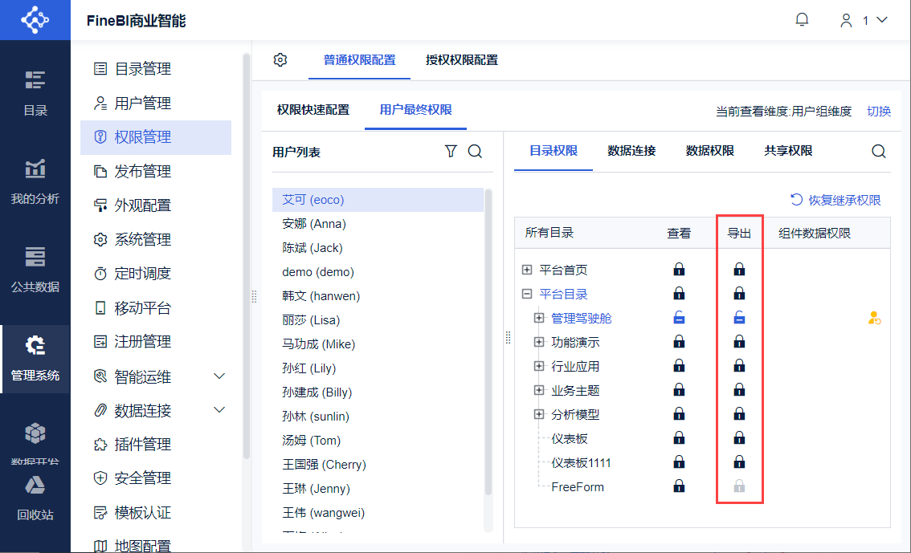911x553 pixels.
Task: Switch to the 数据权限 tab
Action: 710,151
